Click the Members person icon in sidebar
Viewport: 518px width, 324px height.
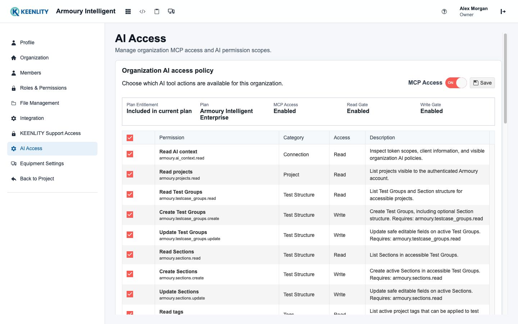[x=14, y=73]
